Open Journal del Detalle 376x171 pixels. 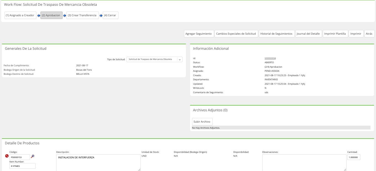(x=309, y=34)
